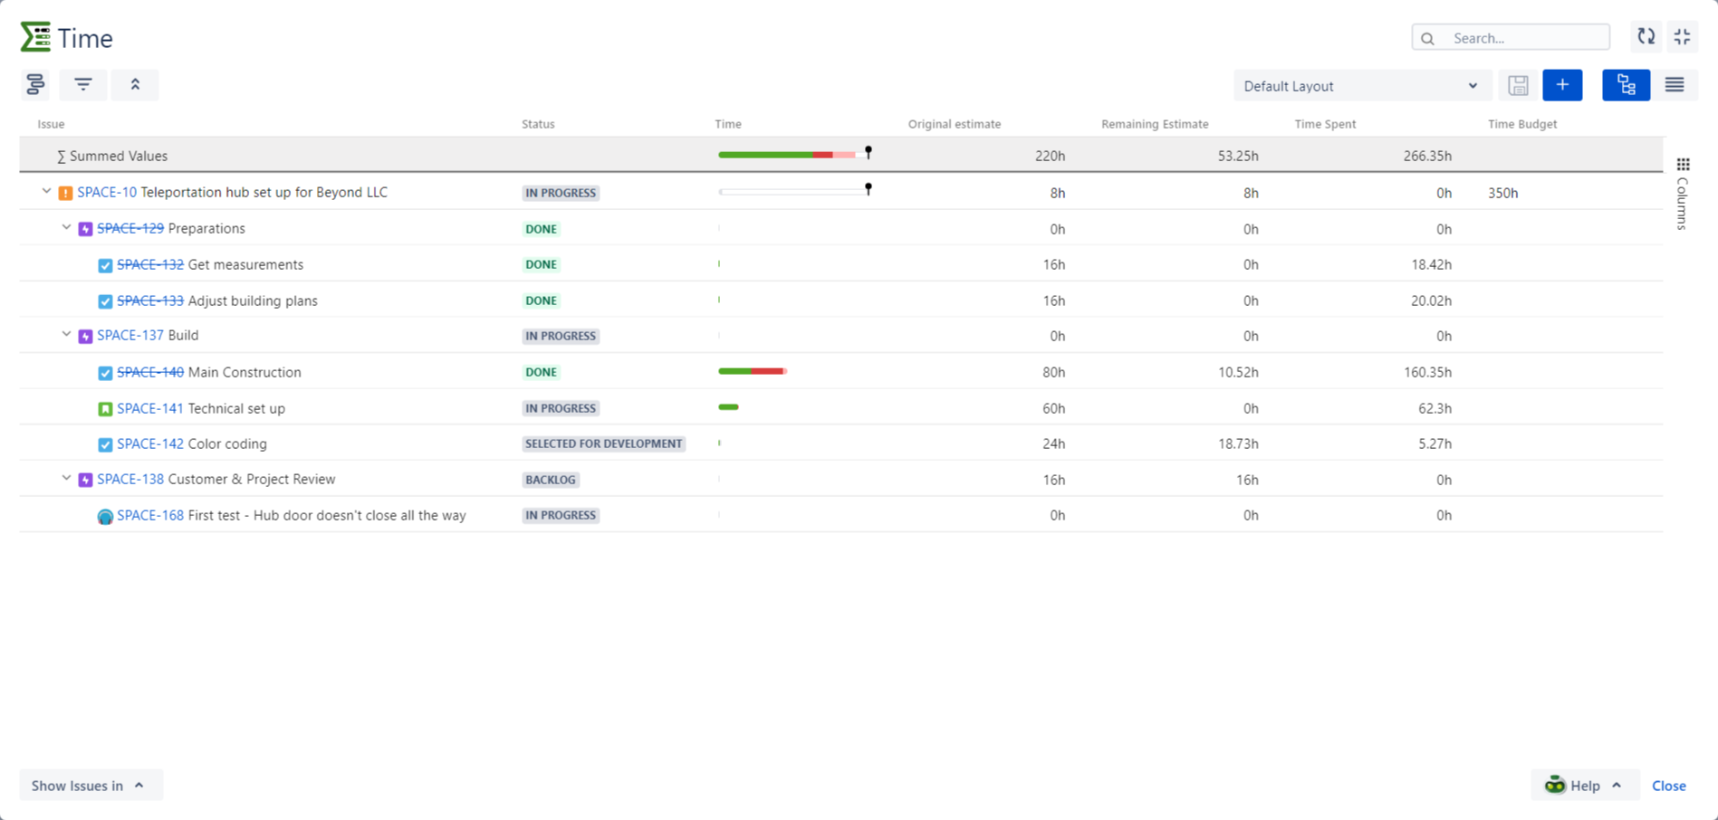Toggle the hierarchy tree view off

1626,84
